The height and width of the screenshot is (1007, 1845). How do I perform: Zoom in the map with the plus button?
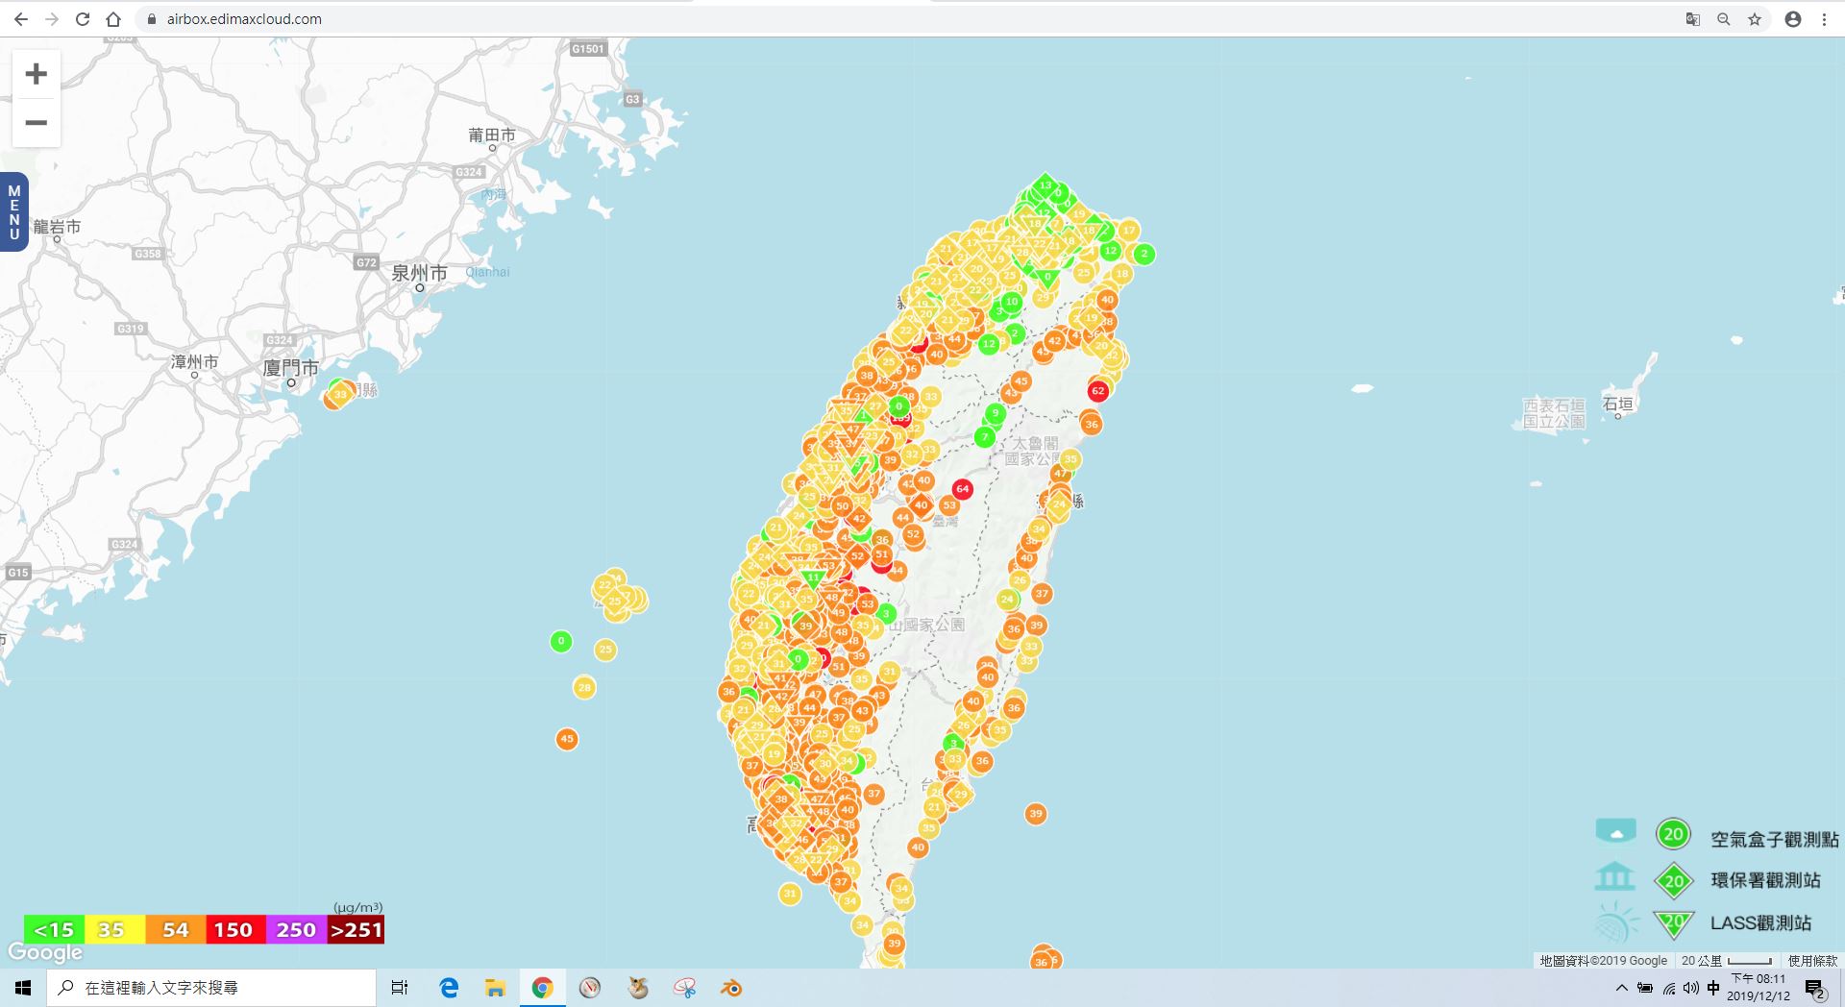point(37,74)
